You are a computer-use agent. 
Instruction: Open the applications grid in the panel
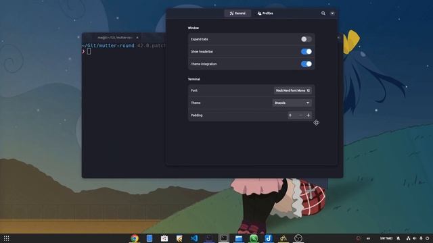click(6, 238)
